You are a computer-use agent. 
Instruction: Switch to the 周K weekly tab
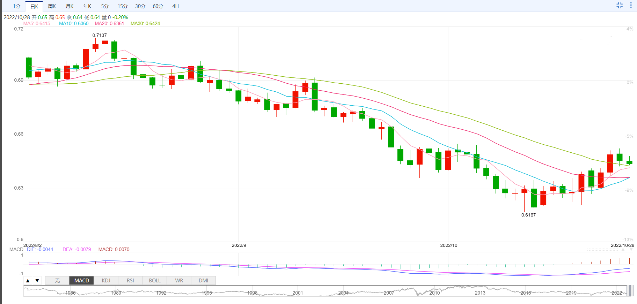pos(52,6)
